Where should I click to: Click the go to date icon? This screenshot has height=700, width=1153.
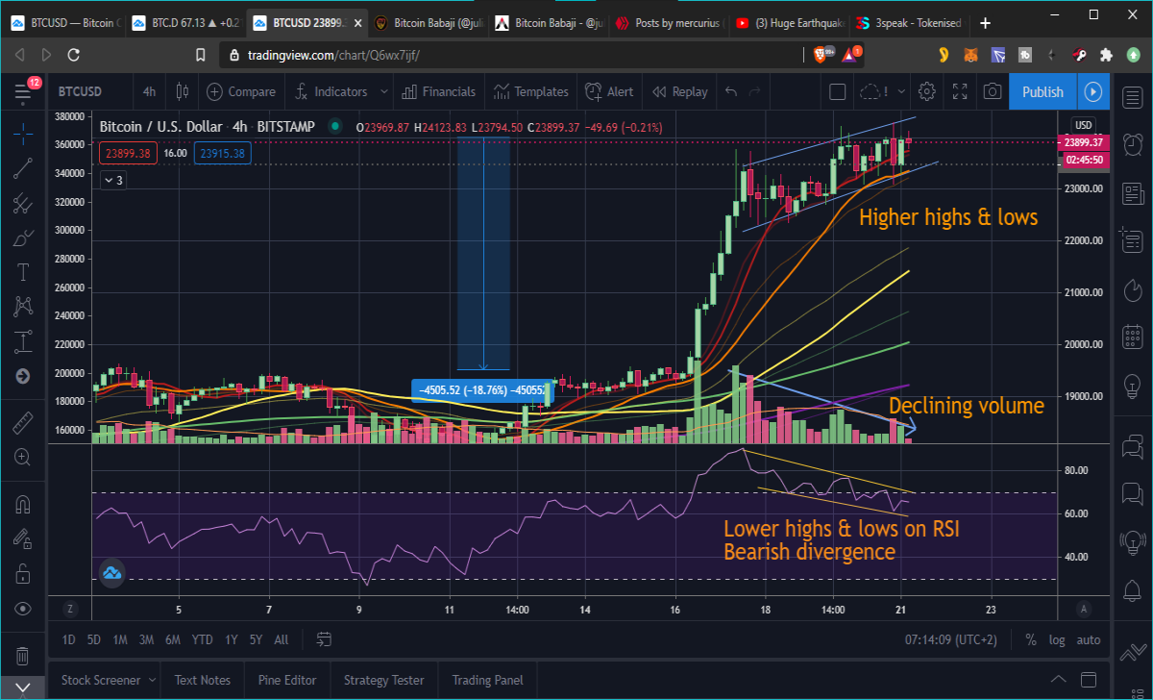[x=324, y=639]
